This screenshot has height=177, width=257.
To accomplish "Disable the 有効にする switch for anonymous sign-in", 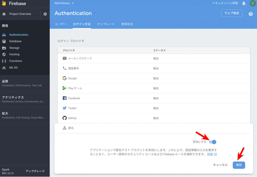I will pos(213,142).
